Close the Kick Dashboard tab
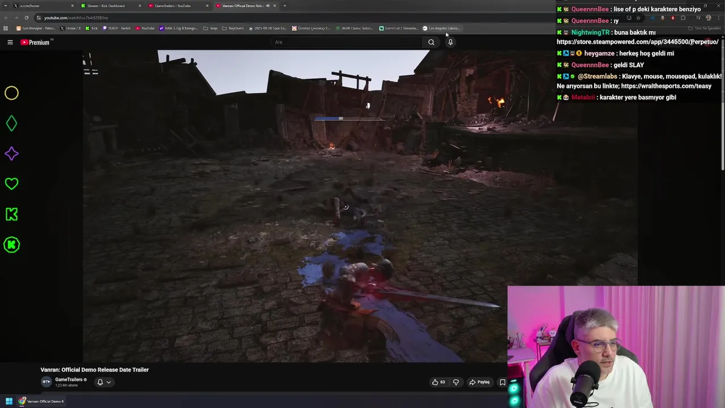The height and width of the screenshot is (408, 725). coord(140,6)
